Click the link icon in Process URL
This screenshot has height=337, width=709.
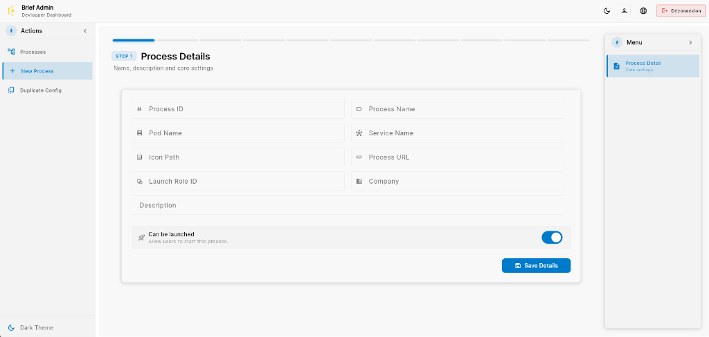(x=359, y=157)
